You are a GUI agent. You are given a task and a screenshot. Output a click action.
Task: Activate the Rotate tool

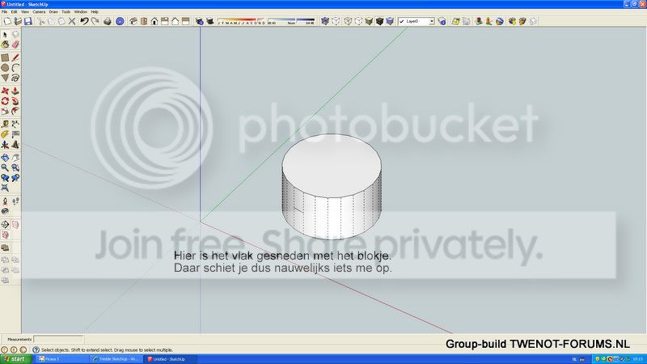pos(5,100)
